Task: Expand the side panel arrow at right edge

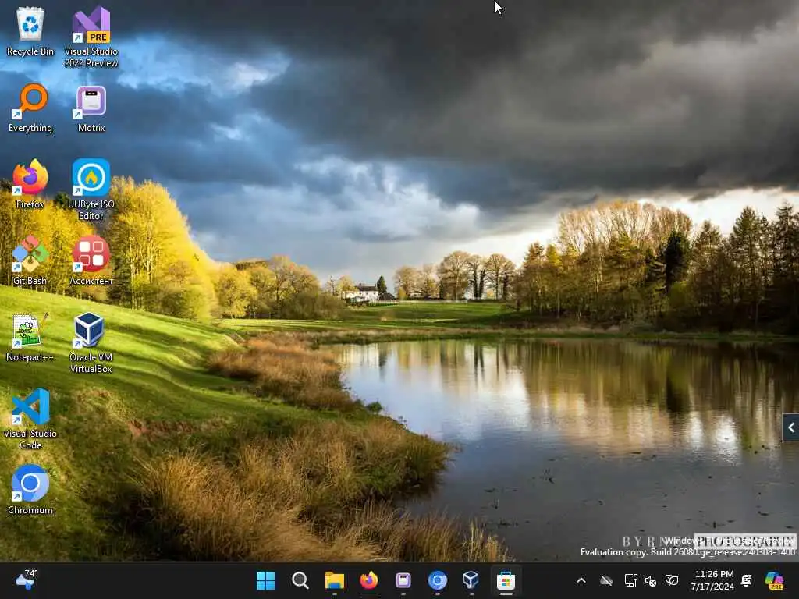Action: 791,427
